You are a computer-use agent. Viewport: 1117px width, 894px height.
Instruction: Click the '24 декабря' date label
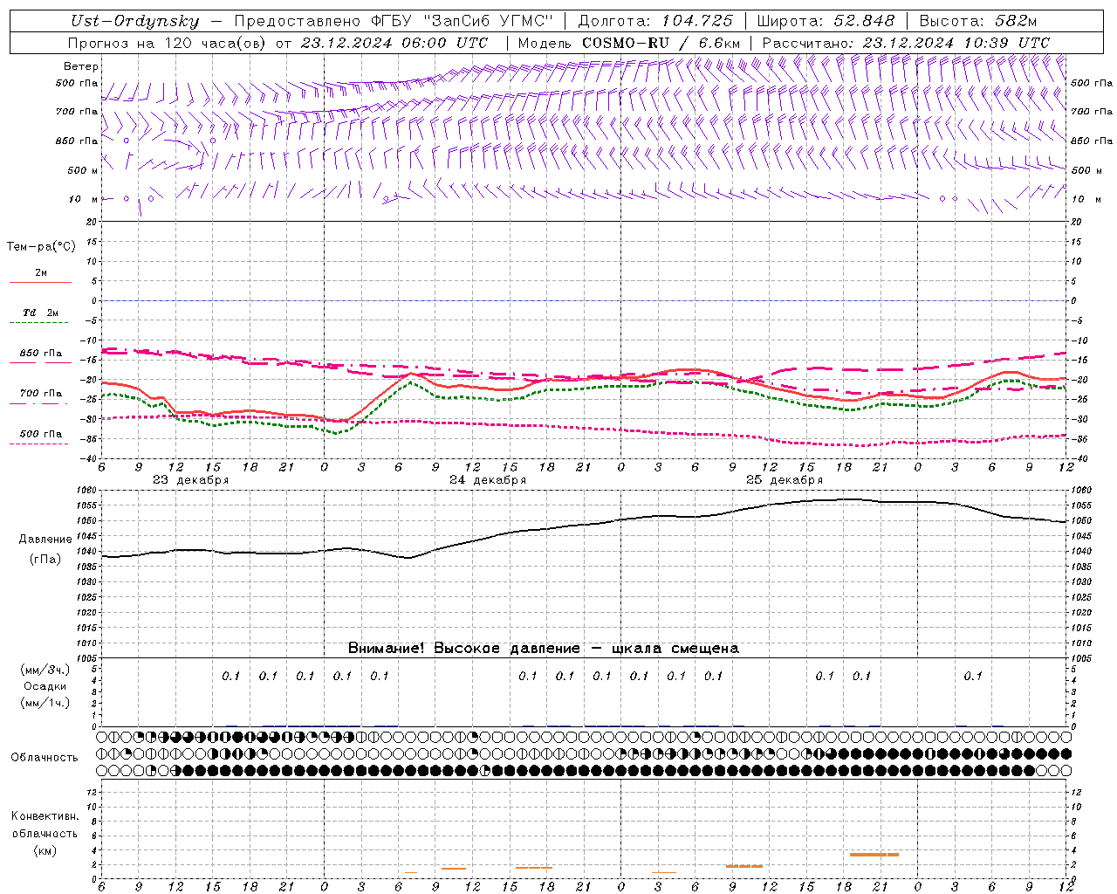click(x=488, y=480)
